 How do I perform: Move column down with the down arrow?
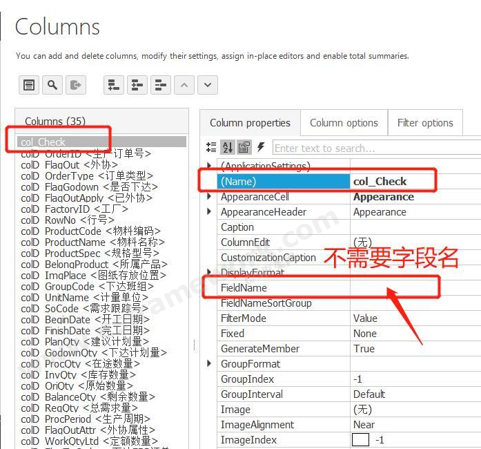(207, 85)
